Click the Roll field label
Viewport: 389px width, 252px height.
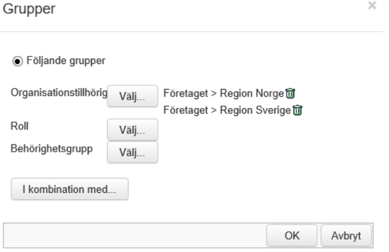[20, 126]
